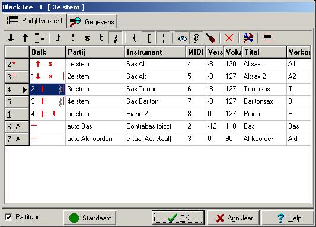The height and width of the screenshot is (227, 316).
Task: Click the curly brace bracket icon
Action: coord(135,38)
